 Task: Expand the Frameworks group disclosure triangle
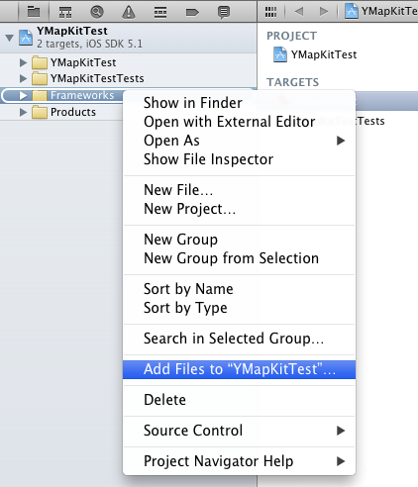click(23, 96)
